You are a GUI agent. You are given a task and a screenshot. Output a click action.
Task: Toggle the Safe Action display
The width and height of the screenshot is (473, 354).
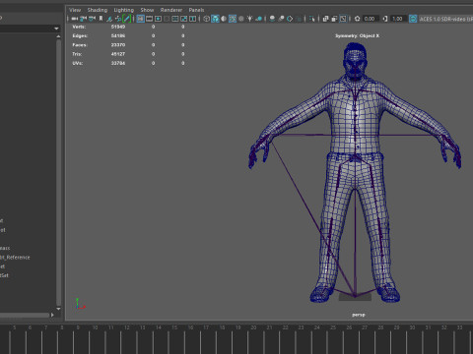[184, 19]
